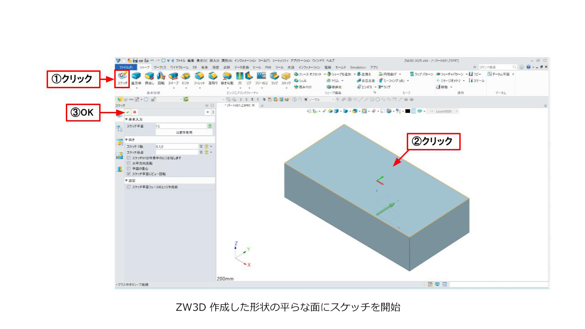Click the スケッチ原点 input field
This screenshot has height=329, width=585.
(x=177, y=152)
